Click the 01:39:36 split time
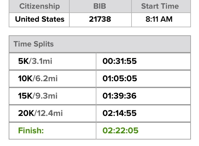199x146 pixels. tap(119, 96)
